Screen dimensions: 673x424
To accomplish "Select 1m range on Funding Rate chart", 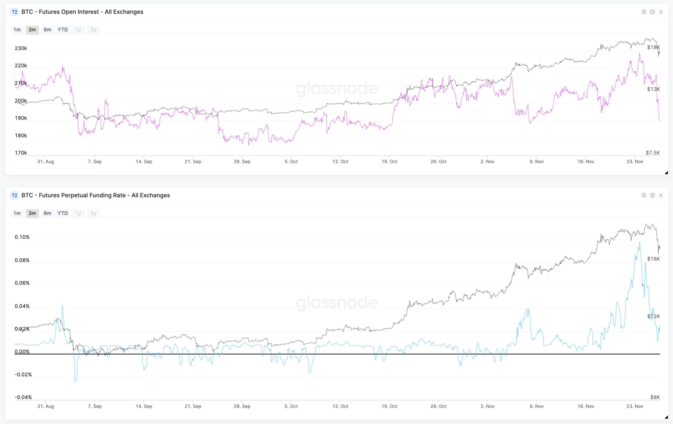I will (17, 213).
